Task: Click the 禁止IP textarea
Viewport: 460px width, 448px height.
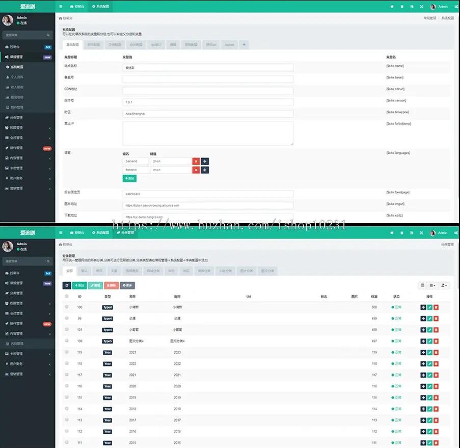Action: [x=208, y=134]
